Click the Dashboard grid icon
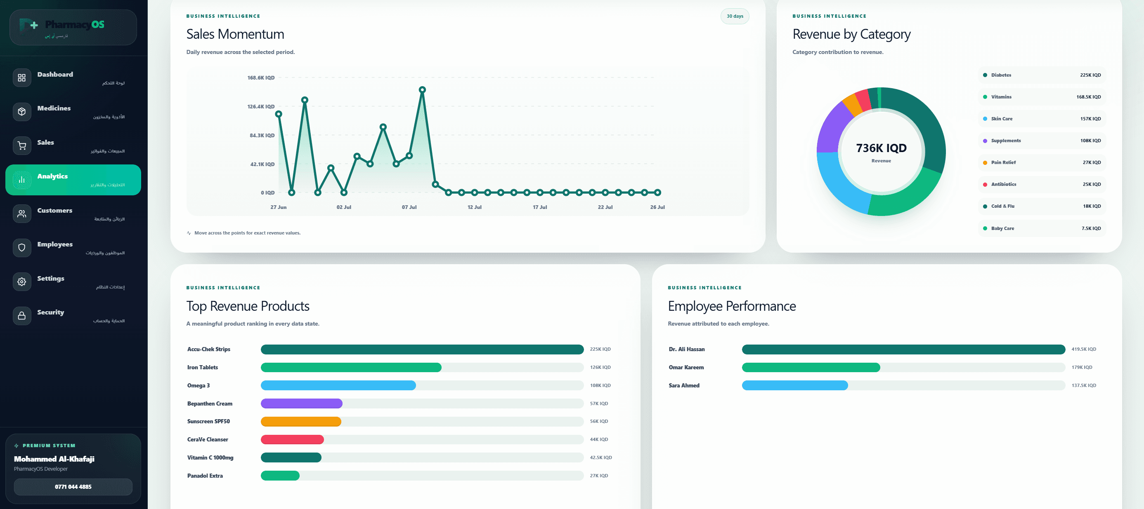Image resolution: width=1144 pixels, height=509 pixels. tap(22, 78)
